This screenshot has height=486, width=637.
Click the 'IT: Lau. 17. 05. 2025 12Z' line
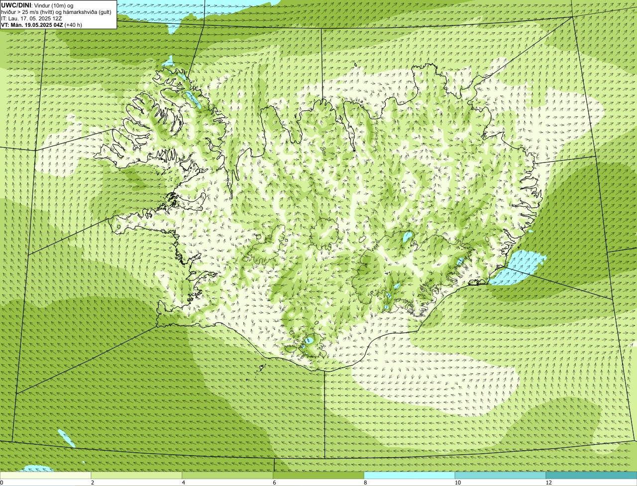(31, 18)
